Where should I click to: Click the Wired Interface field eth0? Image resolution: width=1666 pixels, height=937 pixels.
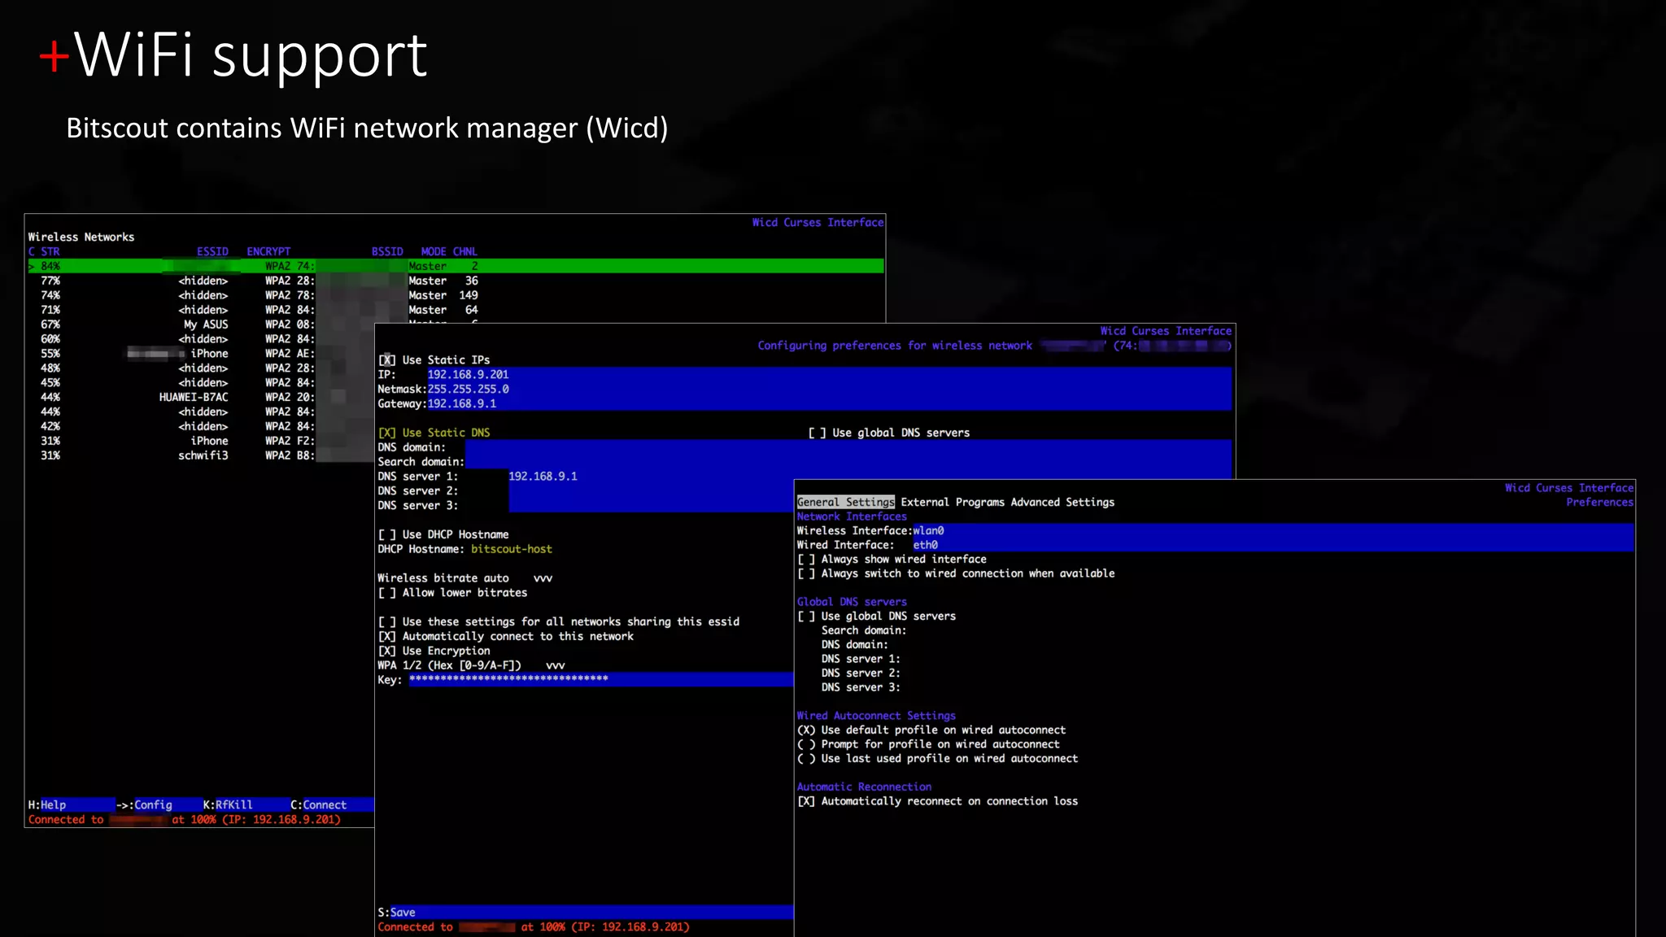coord(1273,545)
